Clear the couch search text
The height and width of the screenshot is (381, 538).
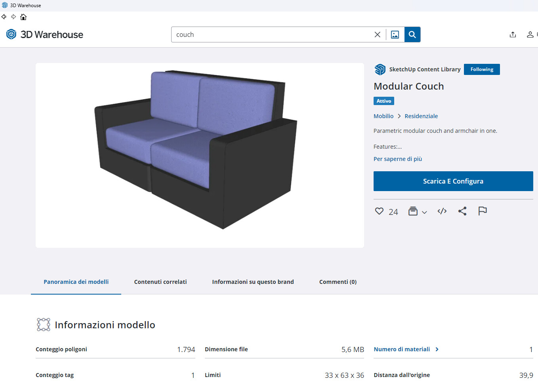coord(377,34)
